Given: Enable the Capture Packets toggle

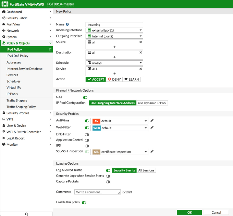Looking at the screenshot, I should [108, 182].
